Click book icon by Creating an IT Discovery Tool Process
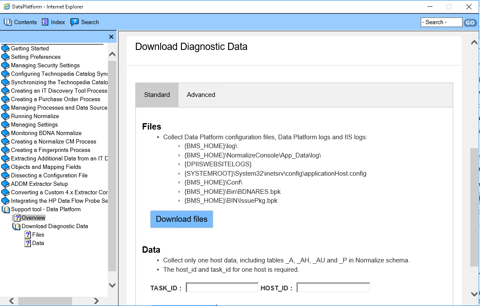Screen dimensions: 480x306 click(x=6, y=91)
